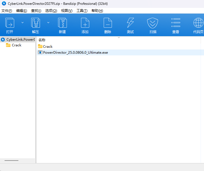Expand the Extract (解压) dropdown arrow
This screenshot has width=204, height=171.
point(48,23)
